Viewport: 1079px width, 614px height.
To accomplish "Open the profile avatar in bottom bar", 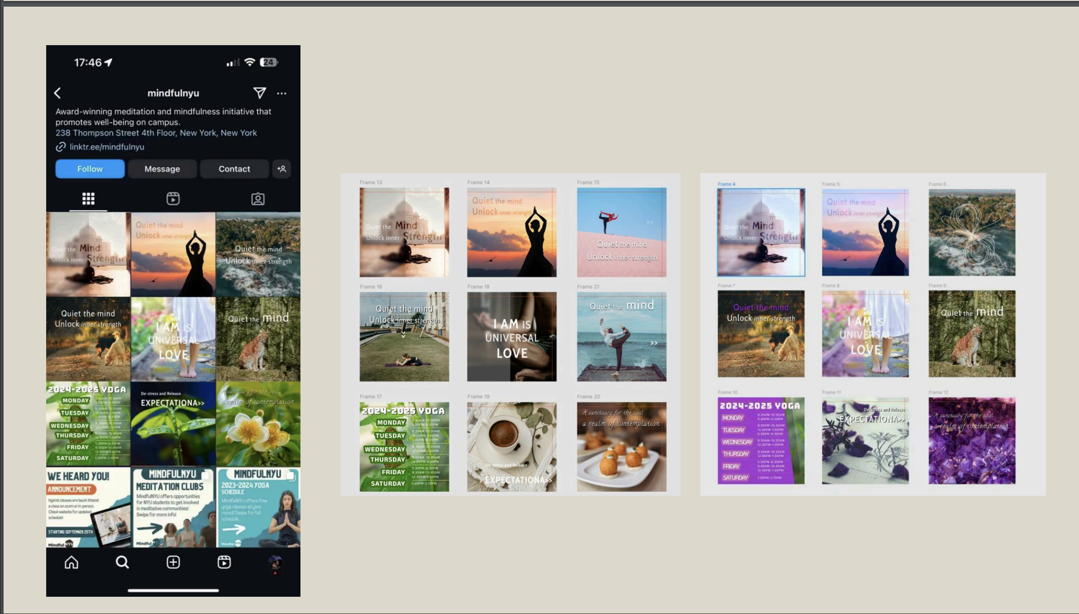I will tap(275, 562).
